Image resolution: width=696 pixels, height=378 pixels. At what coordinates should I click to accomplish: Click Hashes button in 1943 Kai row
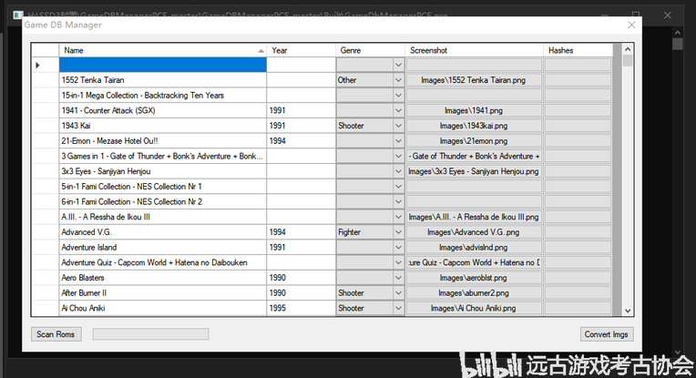(578, 126)
